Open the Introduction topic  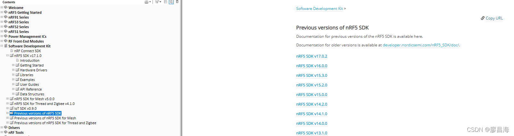click(30, 60)
